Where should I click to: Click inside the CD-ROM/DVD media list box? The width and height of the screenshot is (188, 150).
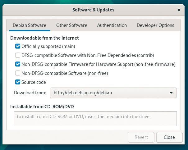tap(95, 119)
